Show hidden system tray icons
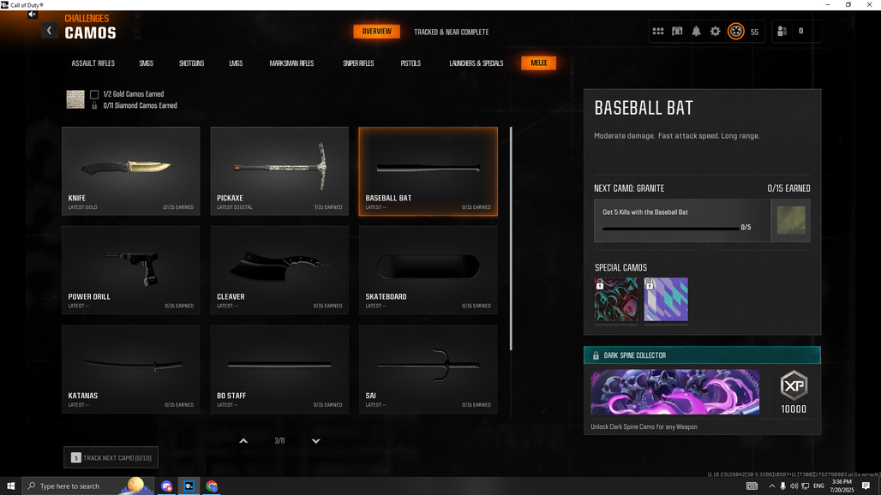 click(x=772, y=486)
